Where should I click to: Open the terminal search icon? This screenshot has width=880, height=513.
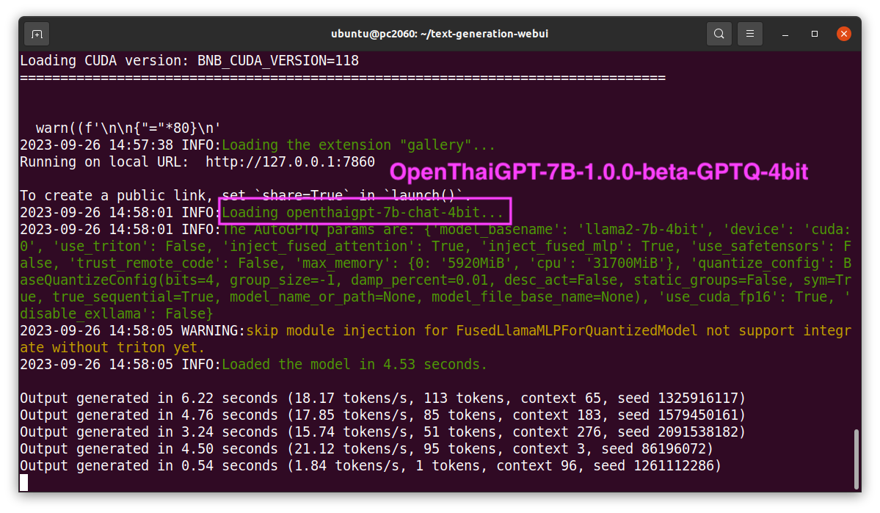pos(719,34)
